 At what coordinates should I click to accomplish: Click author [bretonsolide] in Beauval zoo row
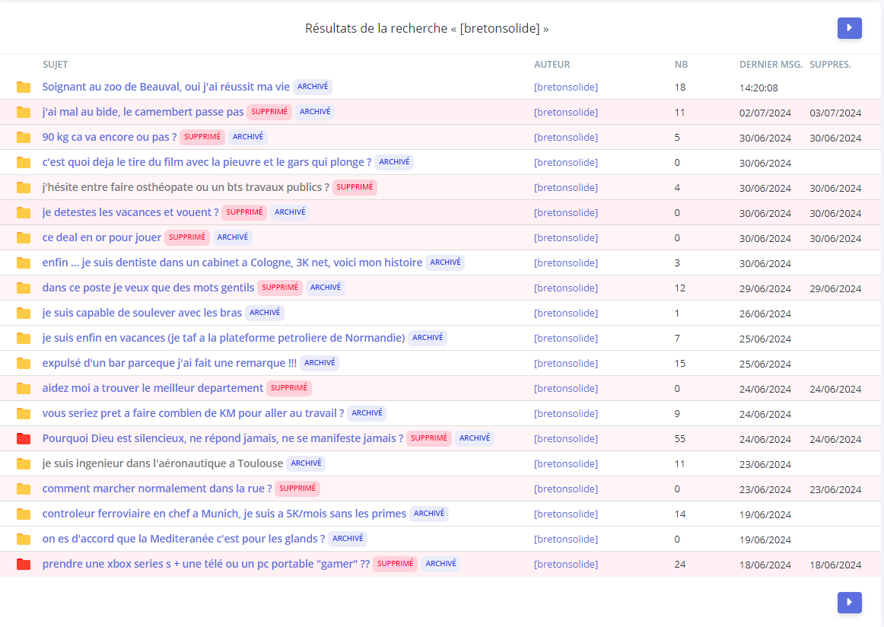pos(565,87)
